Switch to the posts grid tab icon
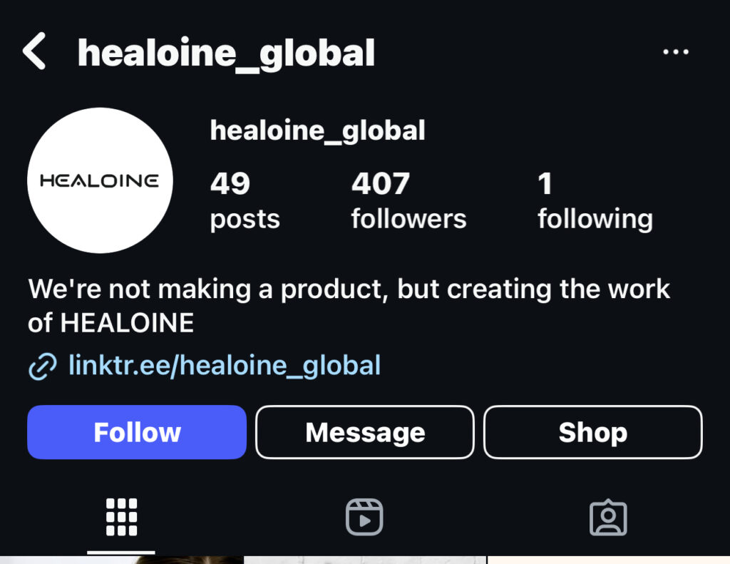The height and width of the screenshot is (564, 730). (x=121, y=518)
